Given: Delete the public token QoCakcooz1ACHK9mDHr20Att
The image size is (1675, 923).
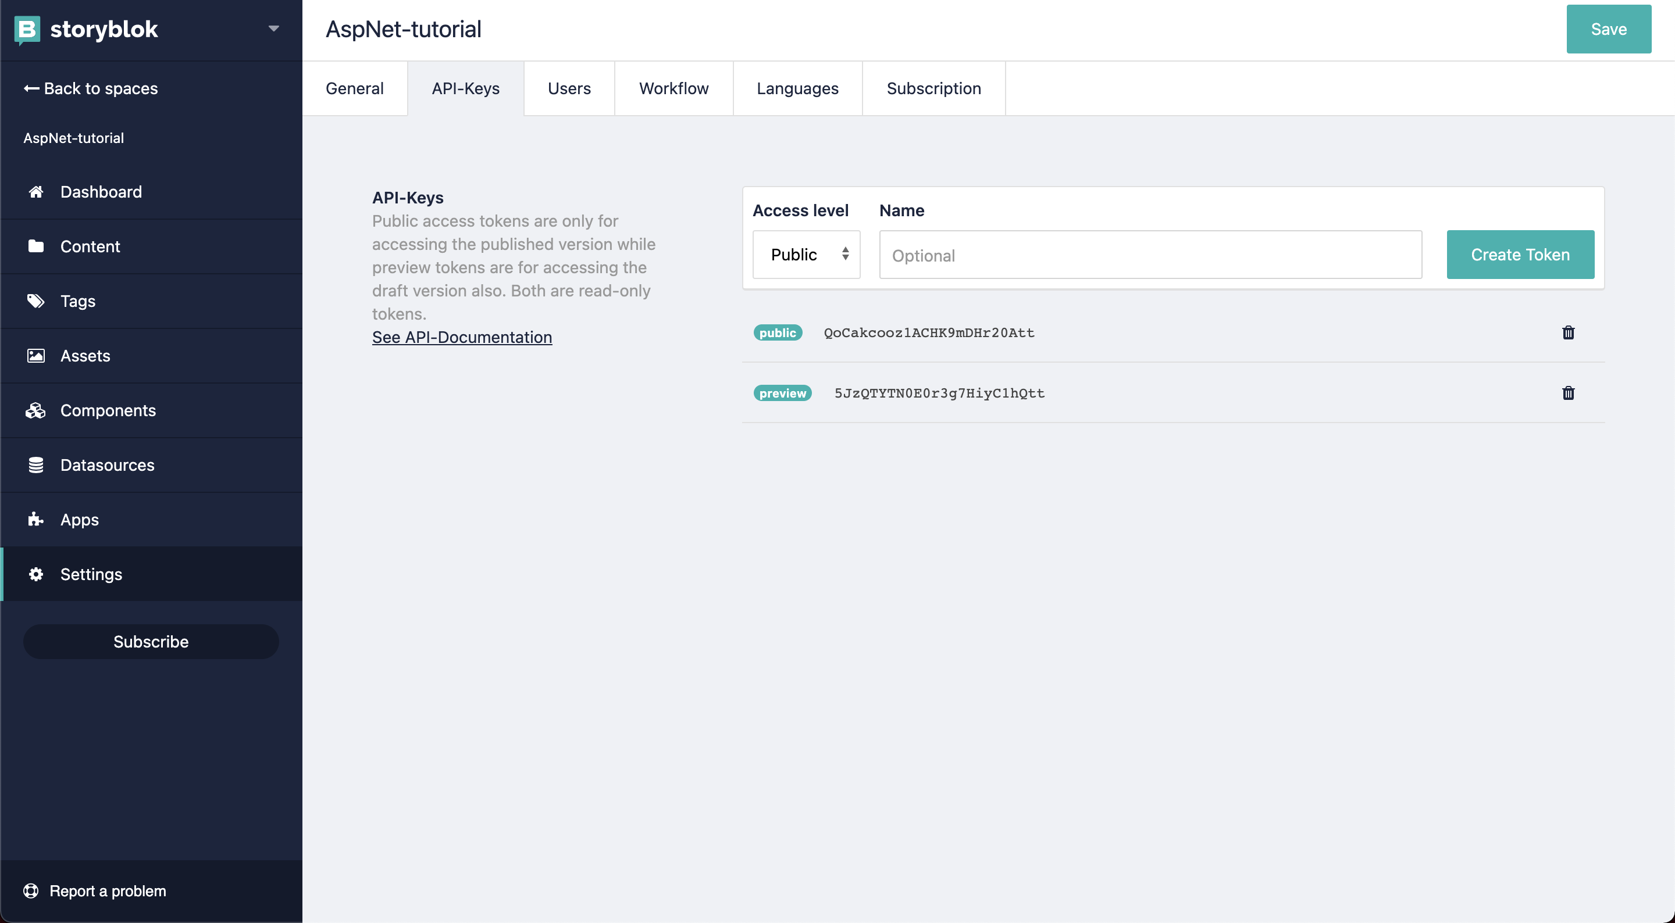Looking at the screenshot, I should click(1569, 333).
